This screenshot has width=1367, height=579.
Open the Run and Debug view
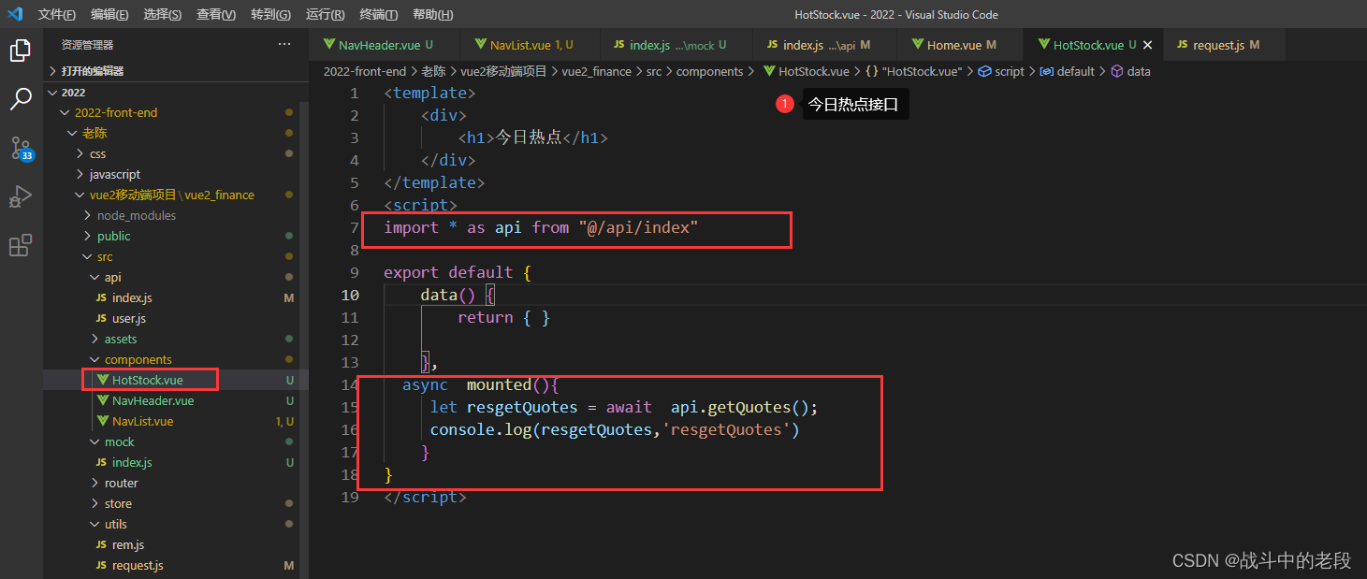(21, 196)
